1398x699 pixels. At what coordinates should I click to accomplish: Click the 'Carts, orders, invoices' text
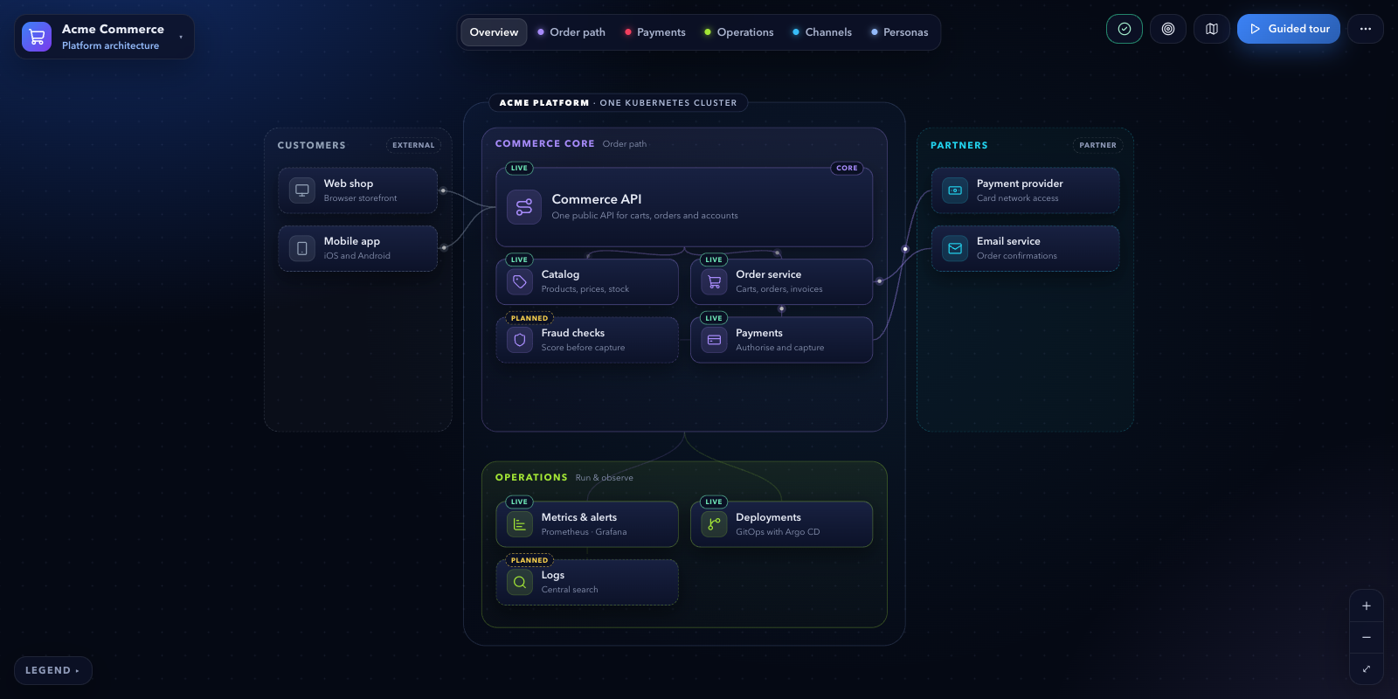click(x=779, y=289)
